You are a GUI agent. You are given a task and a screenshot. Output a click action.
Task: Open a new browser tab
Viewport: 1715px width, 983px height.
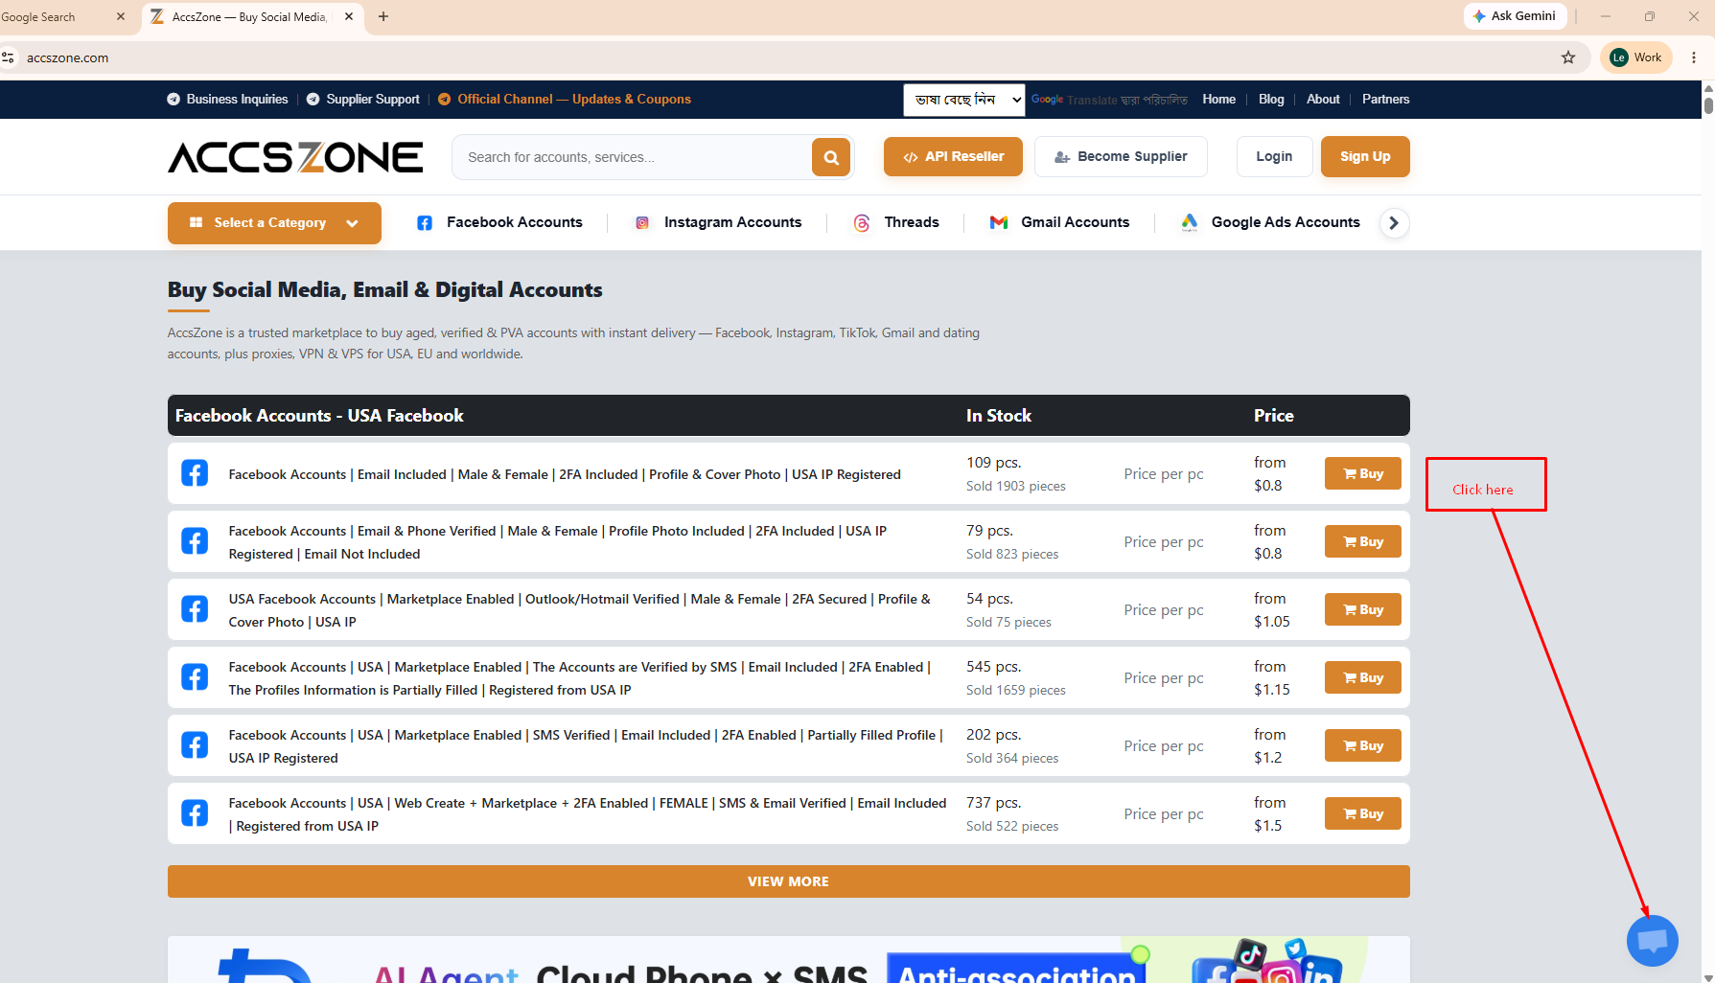[383, 16]
